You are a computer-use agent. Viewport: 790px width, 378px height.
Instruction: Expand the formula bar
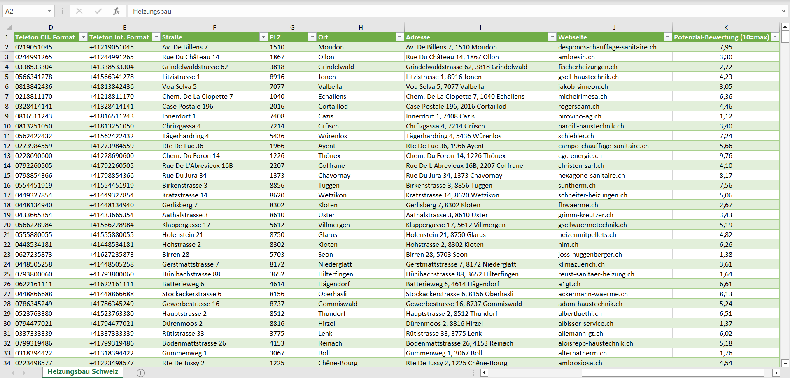pyautogui.click(x=783, y=11)
